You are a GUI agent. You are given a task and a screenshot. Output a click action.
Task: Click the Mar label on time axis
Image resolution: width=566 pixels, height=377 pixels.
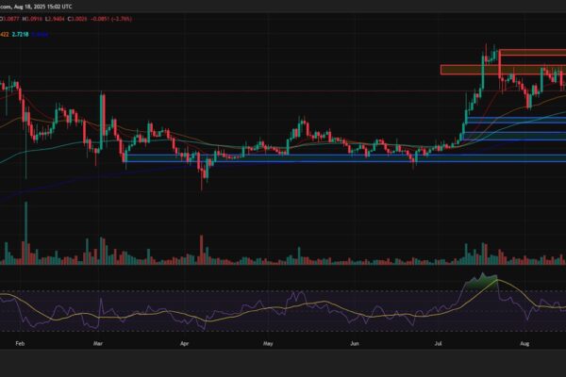coord(98,343)
